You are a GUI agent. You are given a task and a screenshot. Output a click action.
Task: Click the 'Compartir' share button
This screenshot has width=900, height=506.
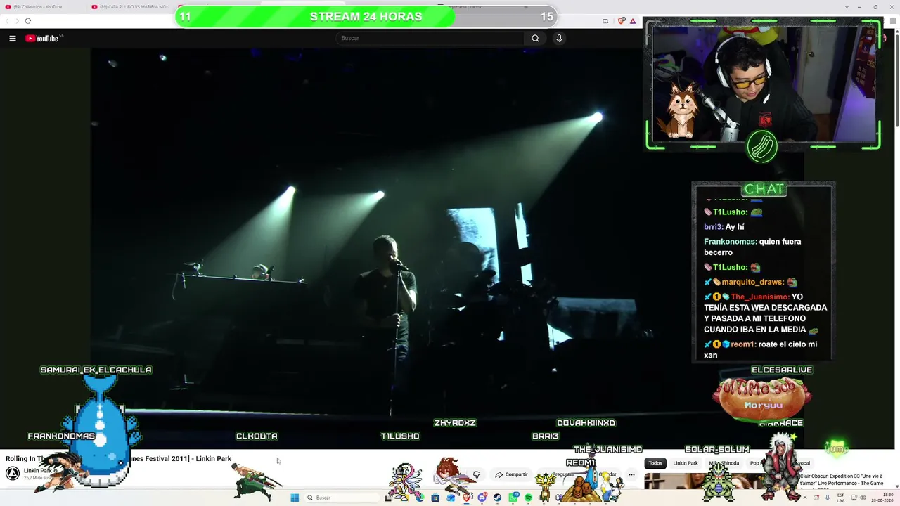point(512,474)
